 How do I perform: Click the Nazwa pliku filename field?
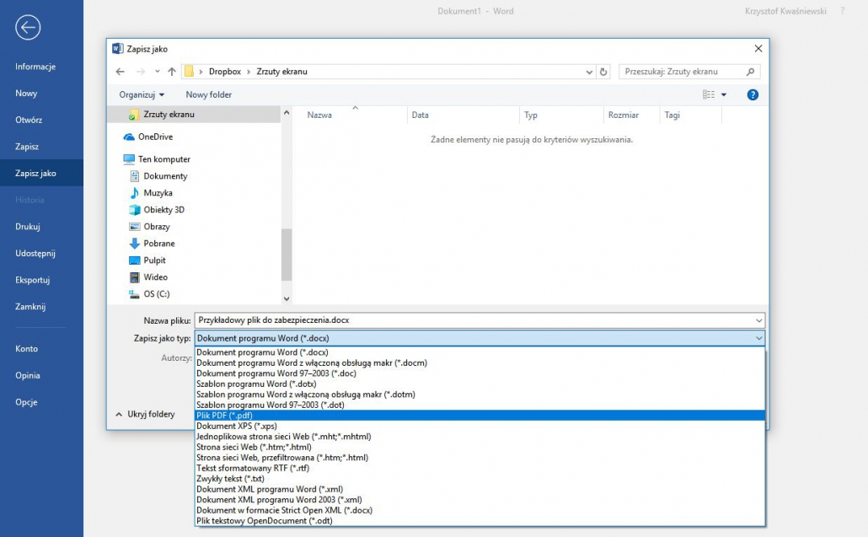(x=472, y=320)
